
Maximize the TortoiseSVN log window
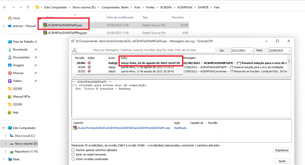[277, 41]
